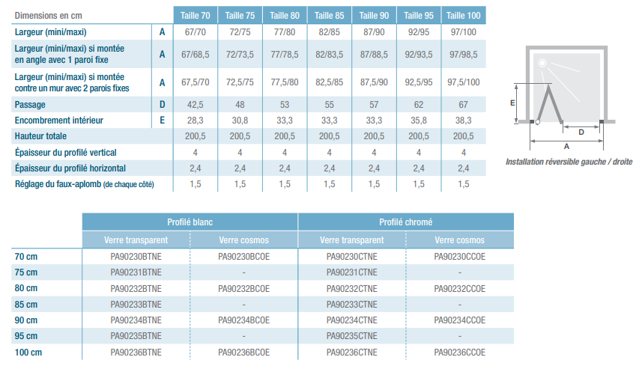Screen dimensions: 639x366
Task: Select reference PA90230BCOE
Action: click(x=243, y=257)
